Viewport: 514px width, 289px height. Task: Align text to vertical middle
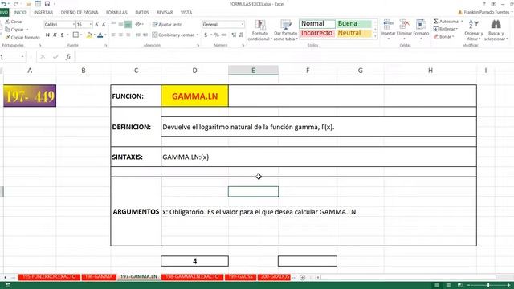tap(120, 24)
